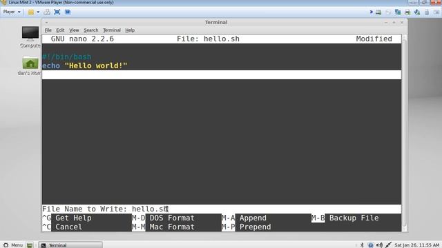
Task: Click 'Prepend' shortcut label in nano
Action: click(255, 227)
